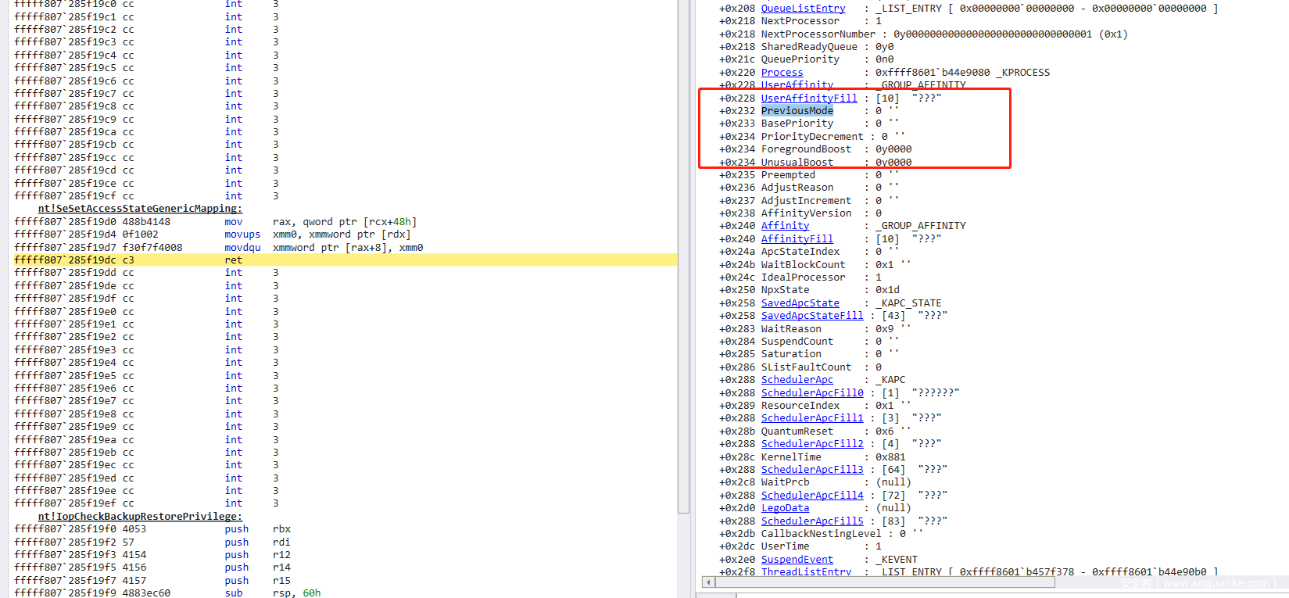Open the UserAffinityFill field link
Screen dimensions: 1289x598
tap(809, 98)
